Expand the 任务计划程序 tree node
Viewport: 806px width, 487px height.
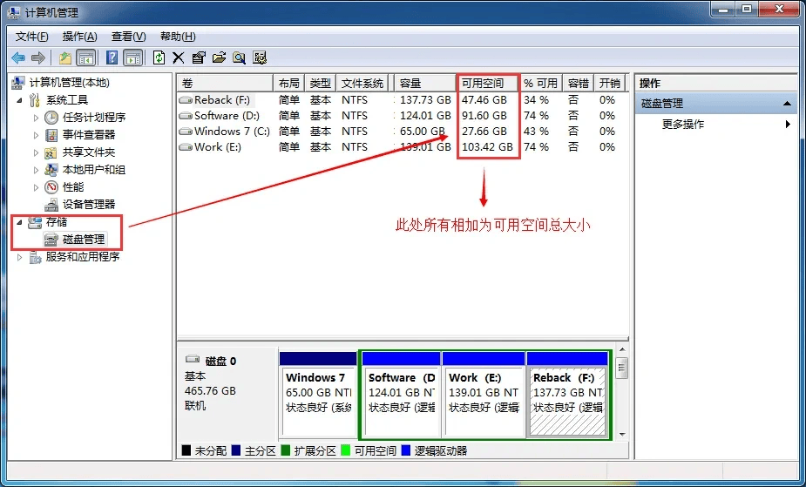coord(36,118)
